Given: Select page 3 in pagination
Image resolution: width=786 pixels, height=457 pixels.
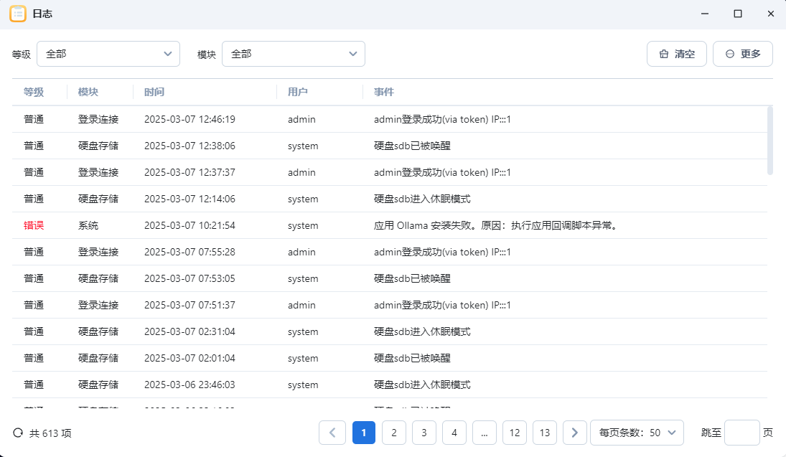Looking at the screenshot, I should (424, 433).
